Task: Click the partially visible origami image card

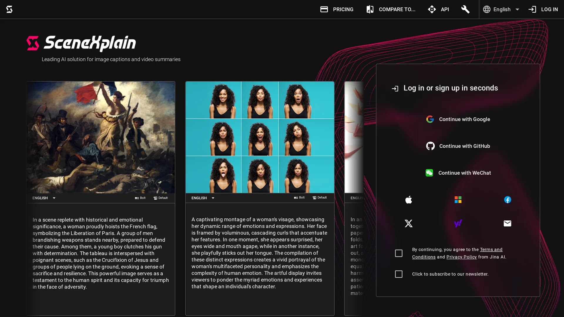Action: click(354, 137)
